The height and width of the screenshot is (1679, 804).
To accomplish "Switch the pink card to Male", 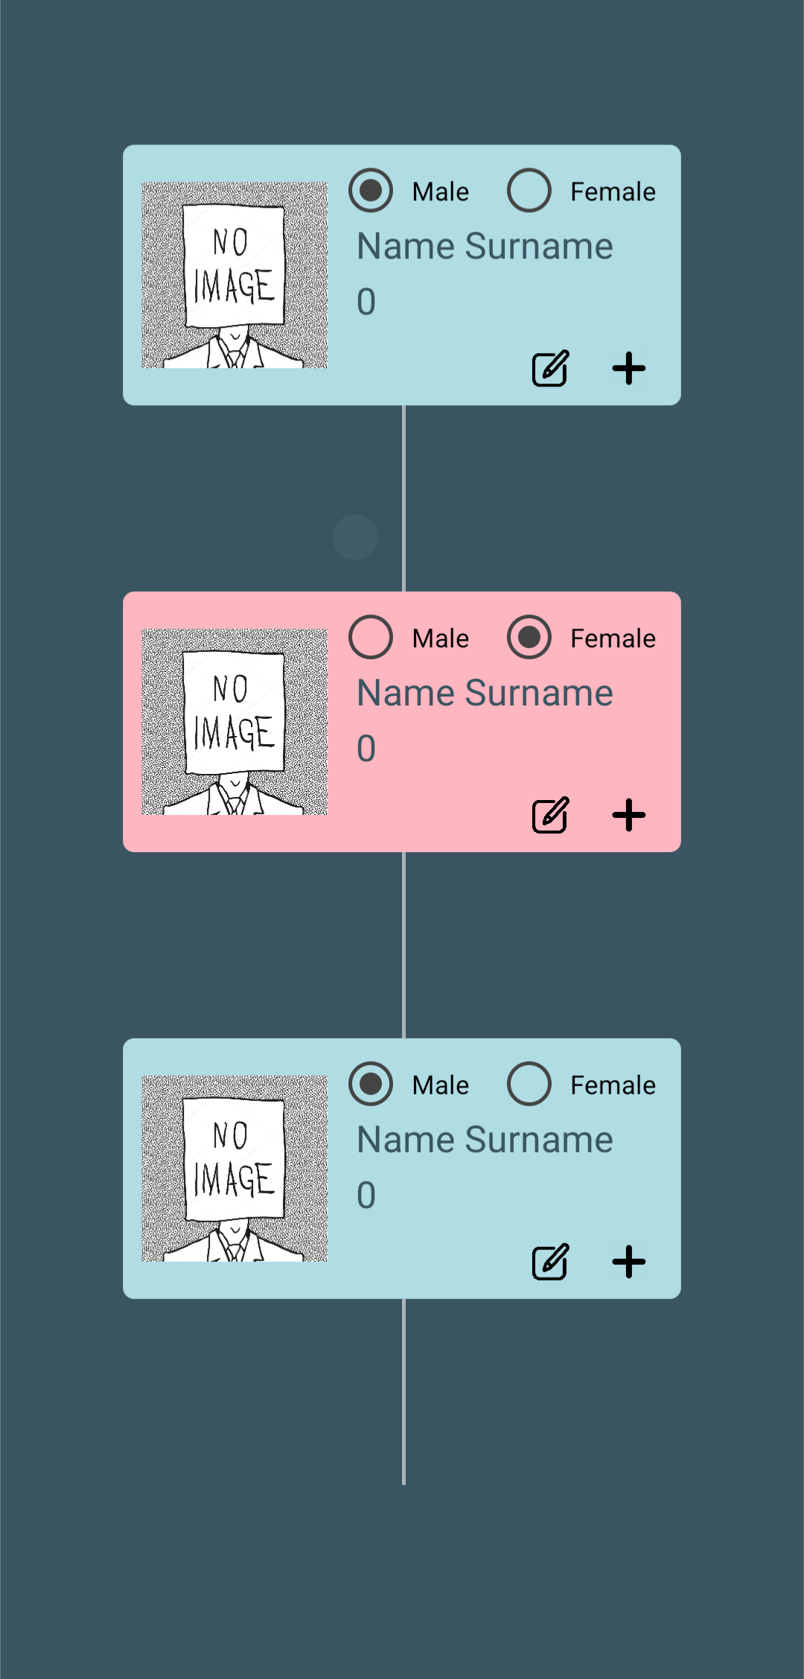I will [x=370, y=638].
